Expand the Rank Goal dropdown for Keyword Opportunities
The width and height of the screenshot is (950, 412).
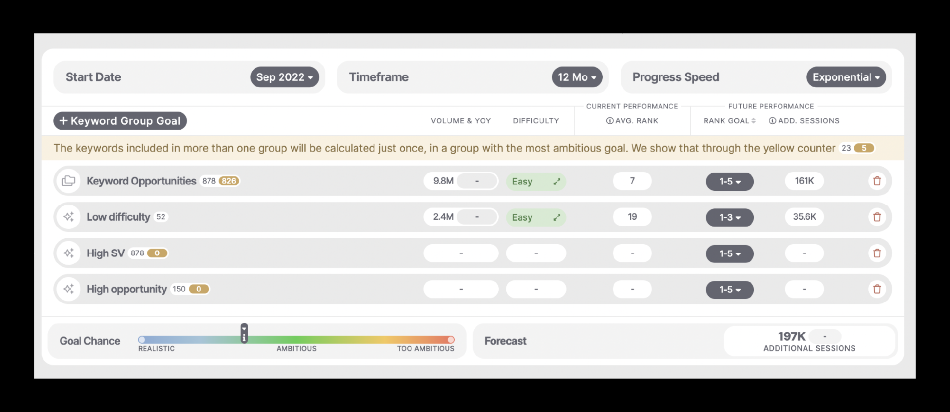point(730,181)
